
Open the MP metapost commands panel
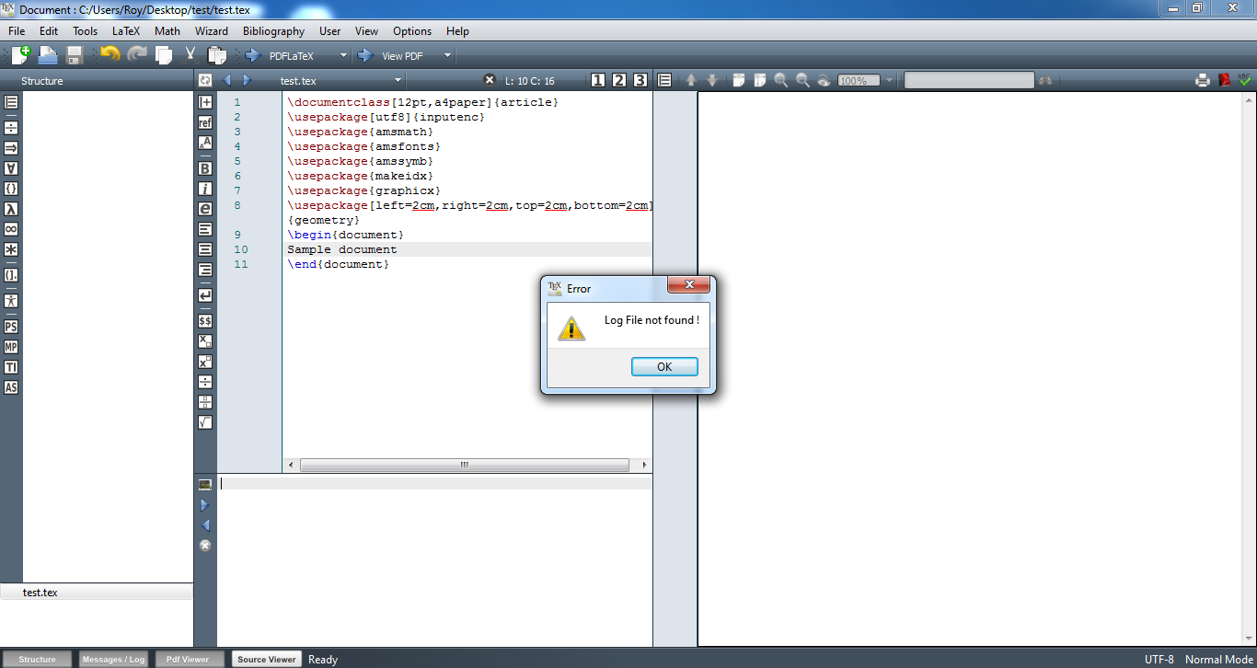(x=11, y=347)
